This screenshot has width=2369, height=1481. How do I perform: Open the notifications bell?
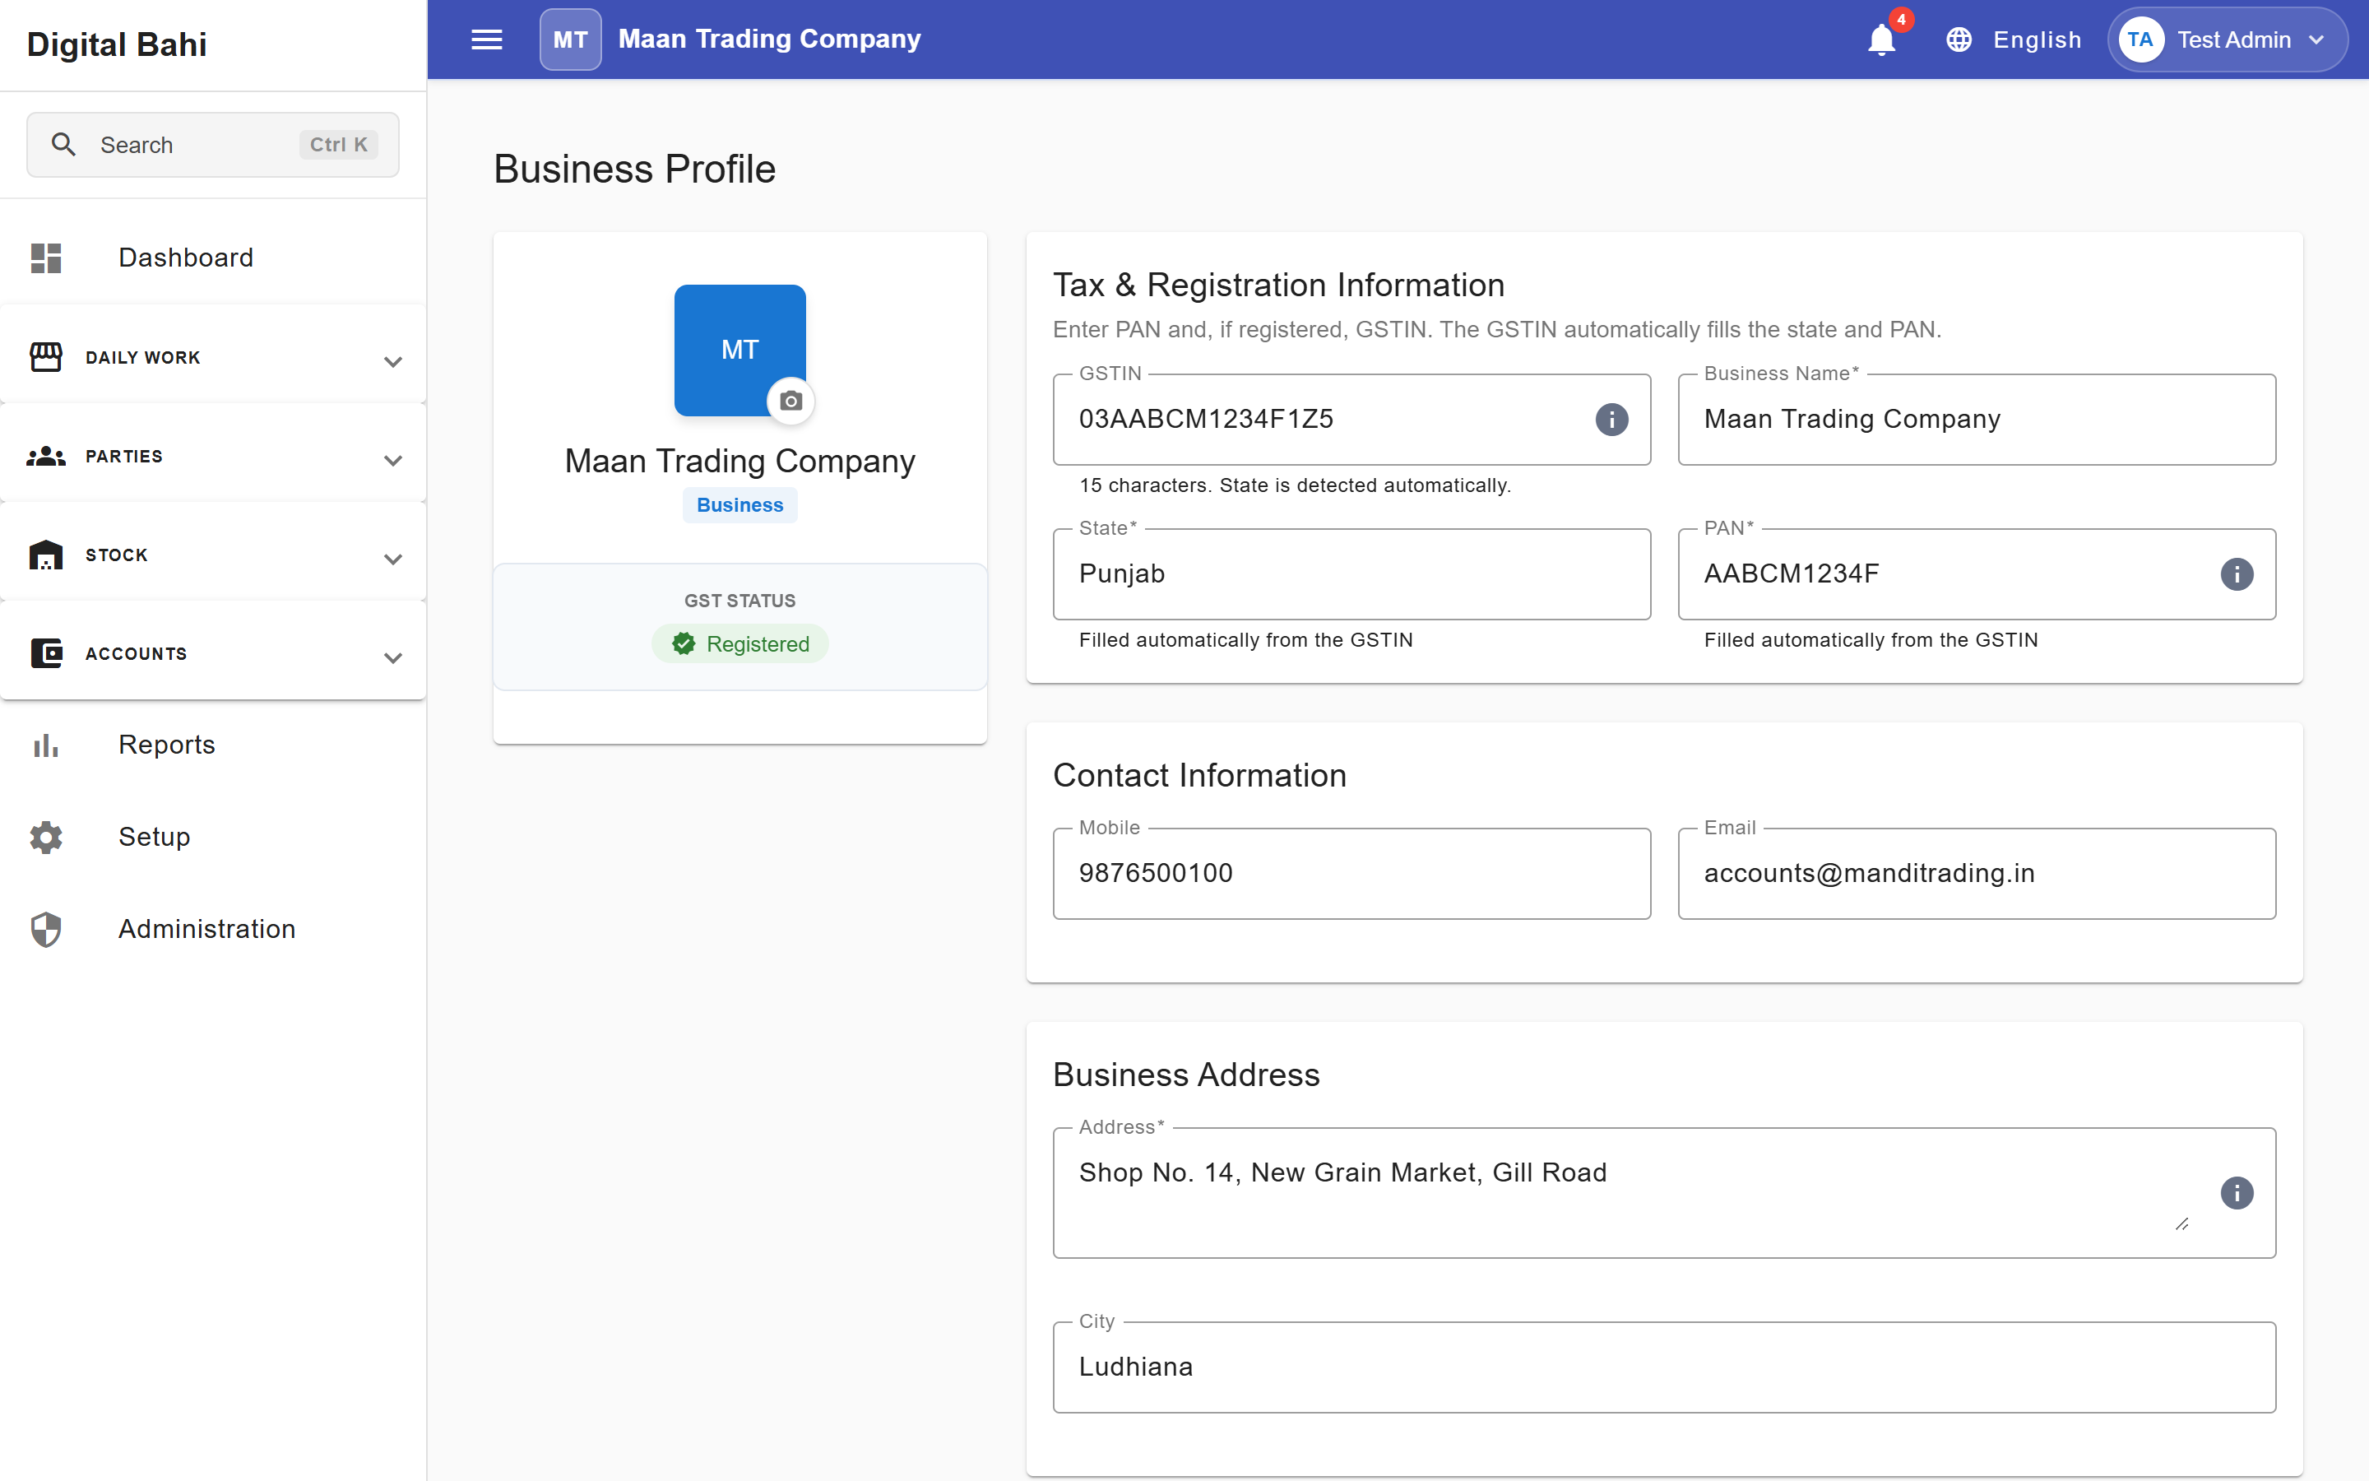pos(1880,40)
